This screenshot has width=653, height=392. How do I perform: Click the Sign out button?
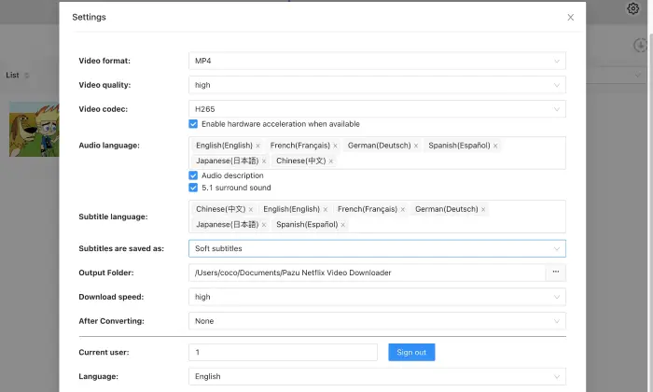pos(411,353)
